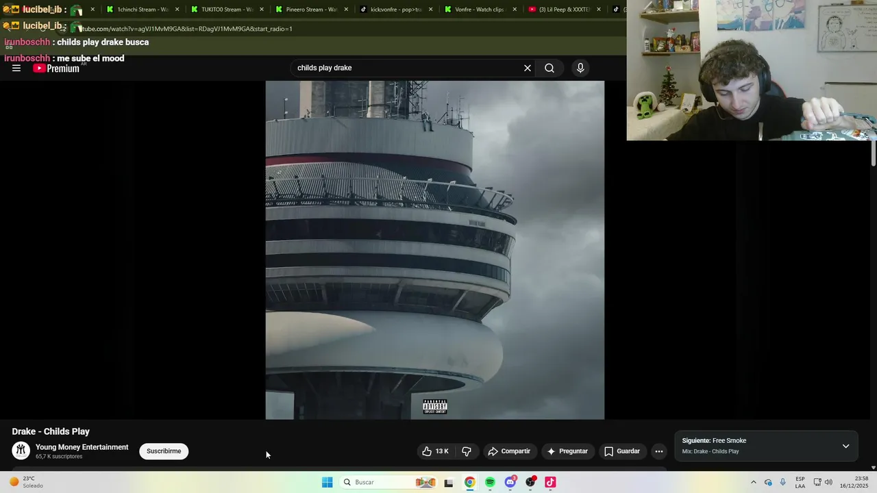
Task: Open the OneDrive cloud tray icon
Action: pos(768,482)
